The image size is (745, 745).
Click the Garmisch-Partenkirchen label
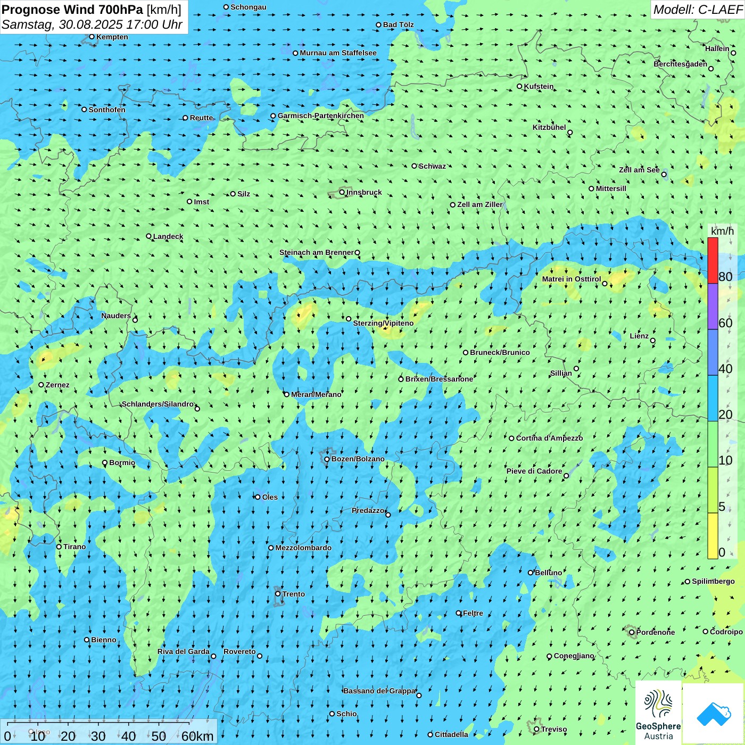(321, 115)
